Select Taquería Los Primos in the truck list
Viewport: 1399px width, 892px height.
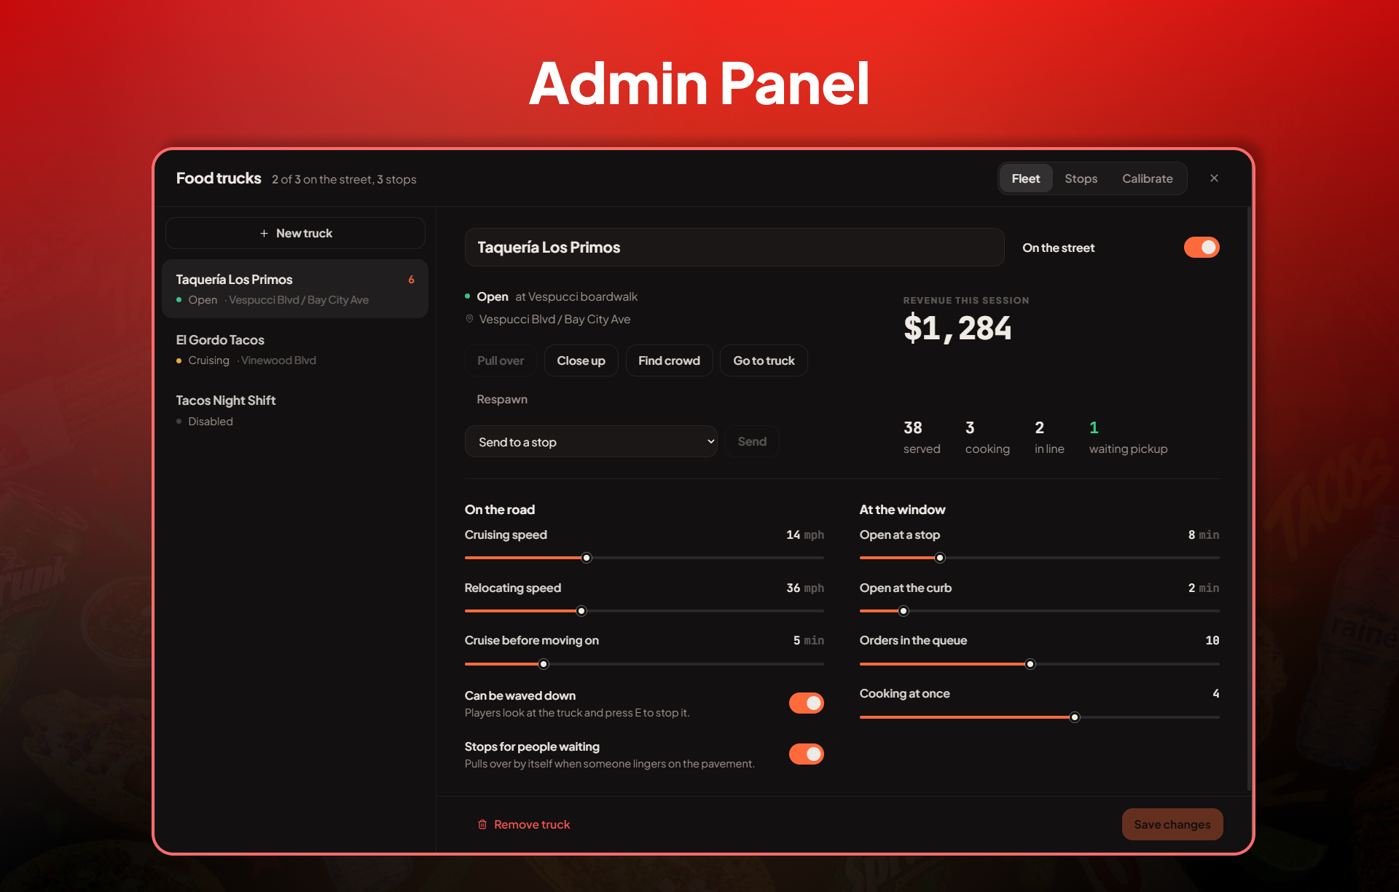pos(295,288)
